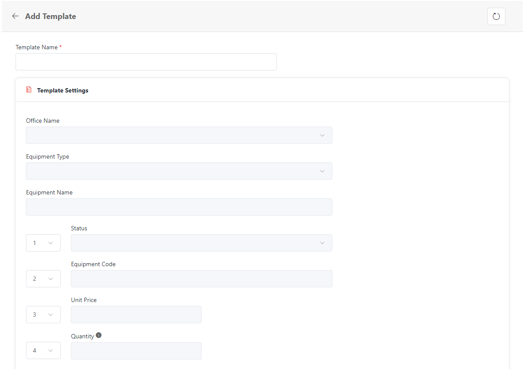The height and width of the screenshot is (369, 524).
Task: Open the Status dropdown
Action: tap(201, 243)
